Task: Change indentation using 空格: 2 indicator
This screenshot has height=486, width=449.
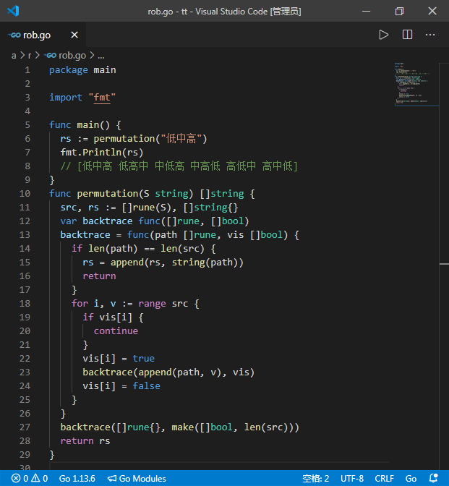Action: [x=315, y=478]
